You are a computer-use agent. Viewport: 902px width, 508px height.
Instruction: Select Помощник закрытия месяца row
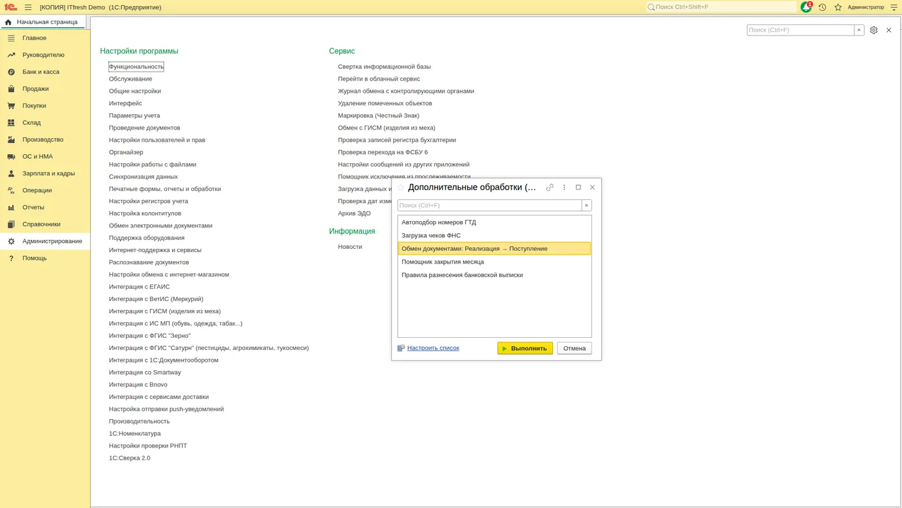click(494, 262)
